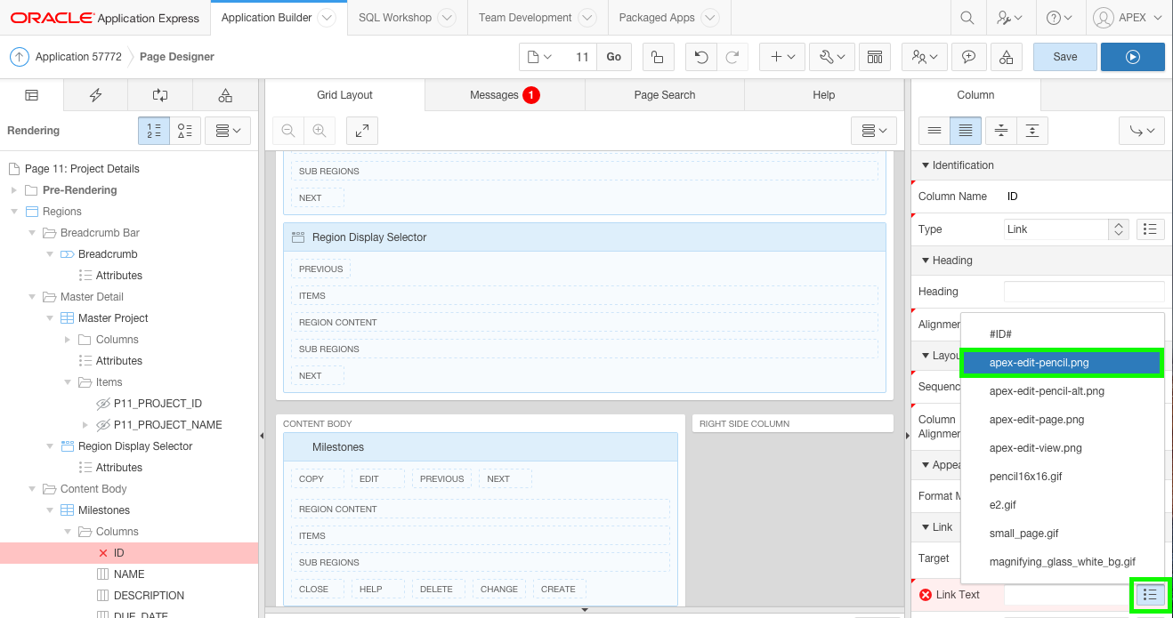This screenshot has height=618, width=1173.
Task: Click the page lock icon
Action: (x=658, y=57)
